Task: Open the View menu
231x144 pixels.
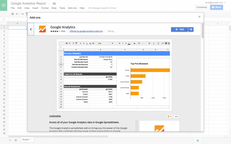Action: point(27,8)
